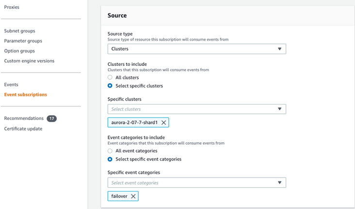Viewport: 355px width, 209px height.
Task: Open Proxies in the sidebar
Action: pos(12,7)
